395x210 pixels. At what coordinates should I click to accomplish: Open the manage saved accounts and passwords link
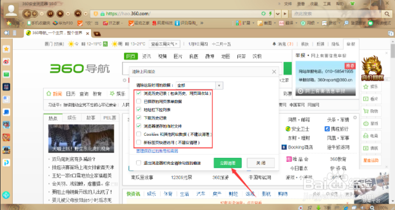point(157,151)
